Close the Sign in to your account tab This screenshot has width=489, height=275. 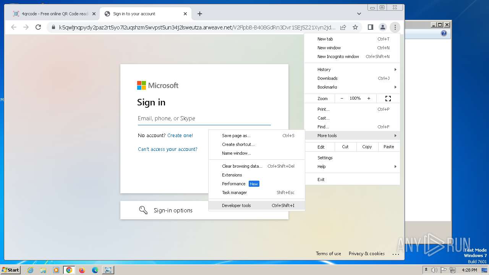185,14
